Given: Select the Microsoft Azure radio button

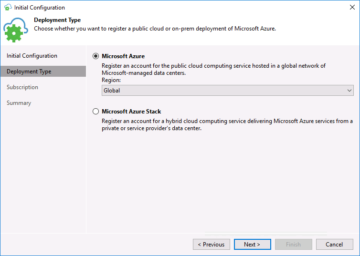Looking at the screenshot, I should pyautogui.click(x=96, y=56).
